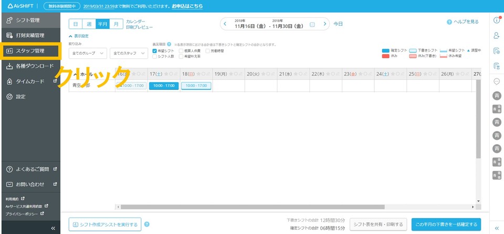This screenshot has width=504, height=234.
Task: Open the information icon with red badge
Action: 496,21
